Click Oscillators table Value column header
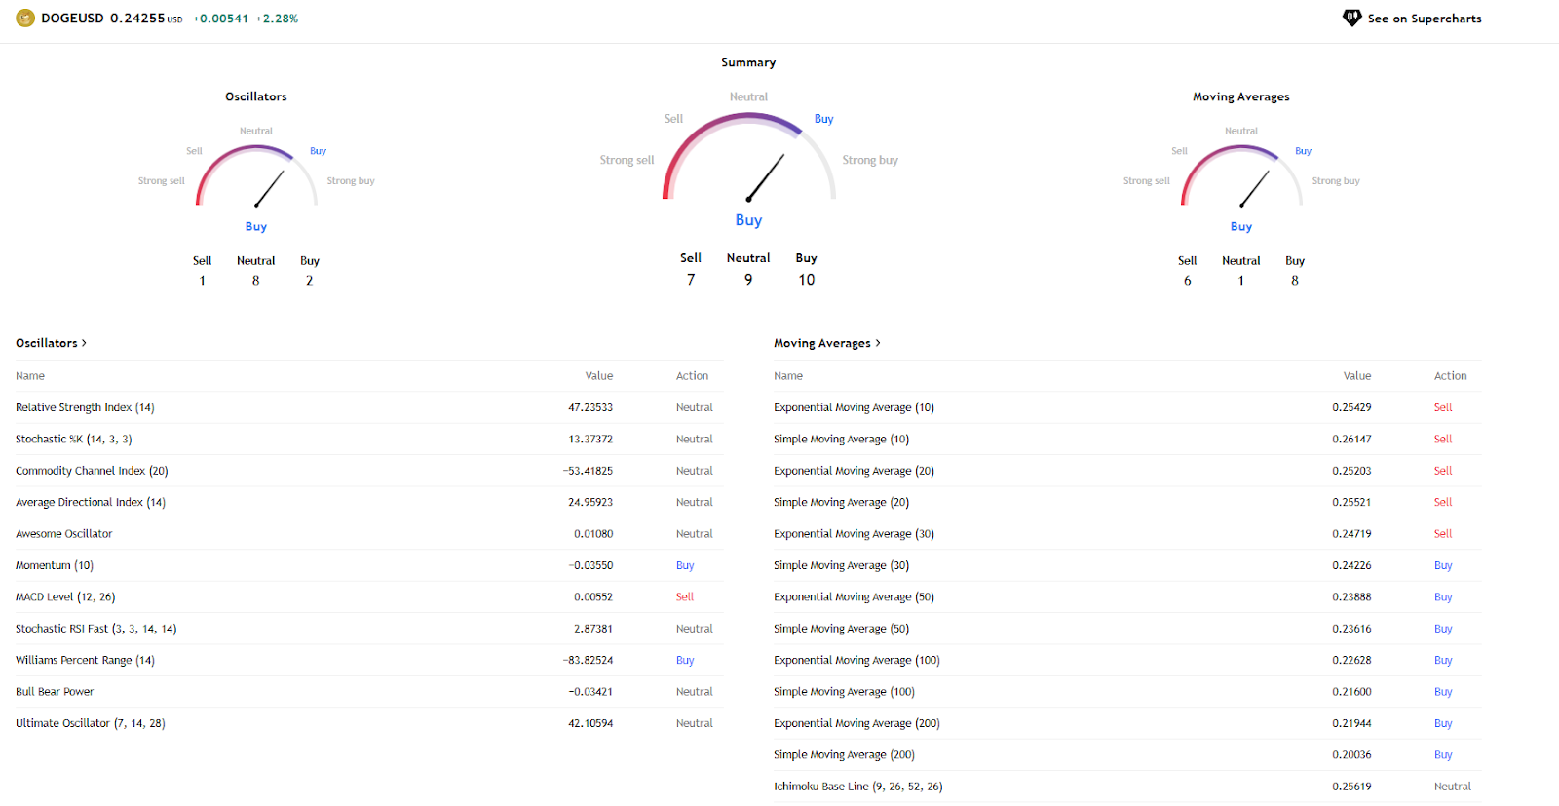This screenshot has height=806, width=1559. 598,376
